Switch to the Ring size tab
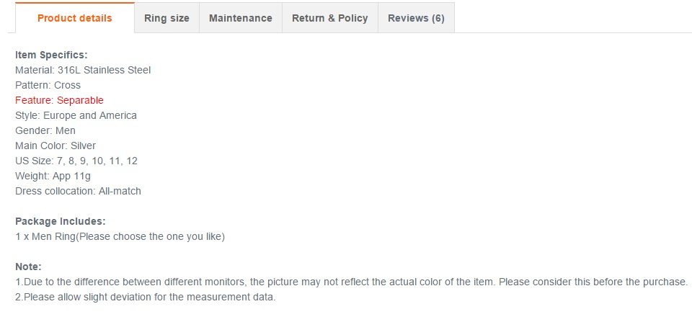The height and width of the screenshot is (322, 692). 167,18
